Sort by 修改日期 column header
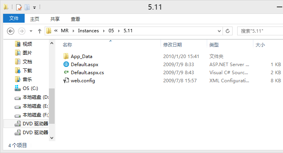Image resolution: width=283 pixels, height=153 pixels. point(172,45)
